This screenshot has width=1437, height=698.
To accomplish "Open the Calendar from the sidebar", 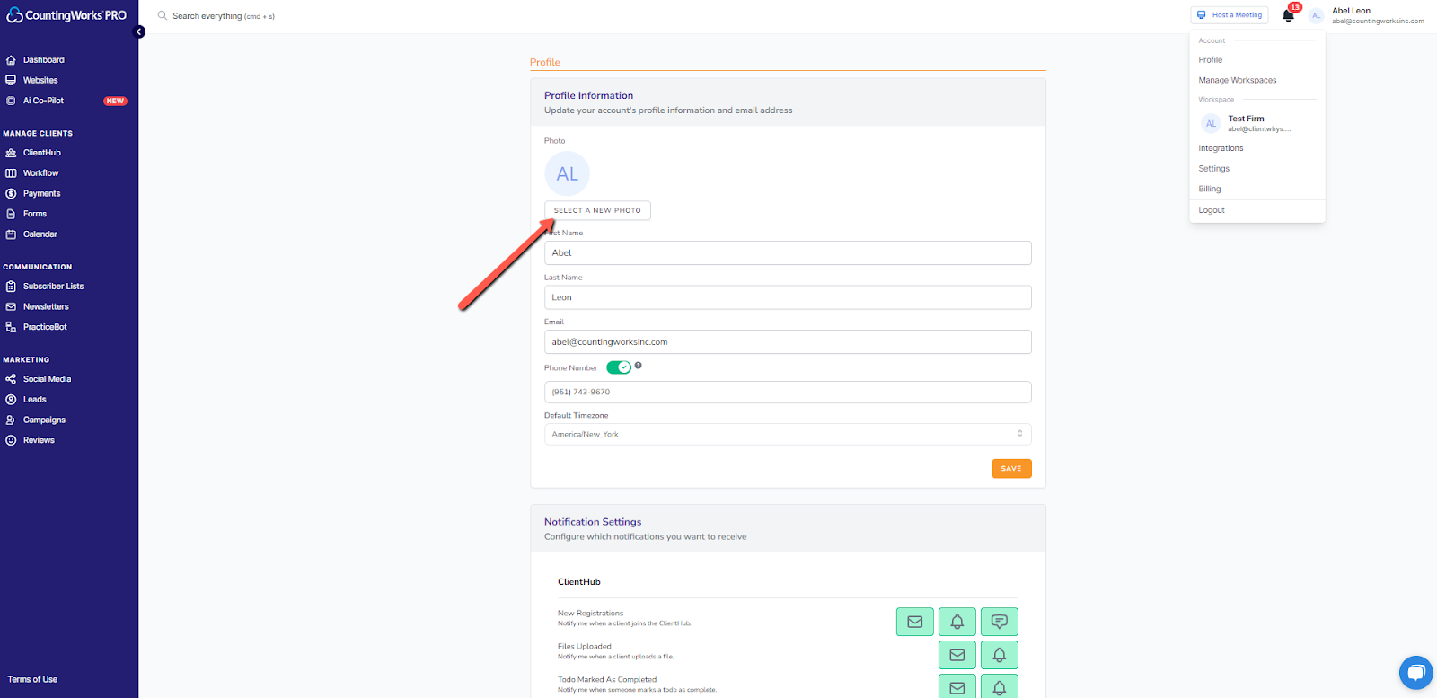I will [x=40, y=234].
